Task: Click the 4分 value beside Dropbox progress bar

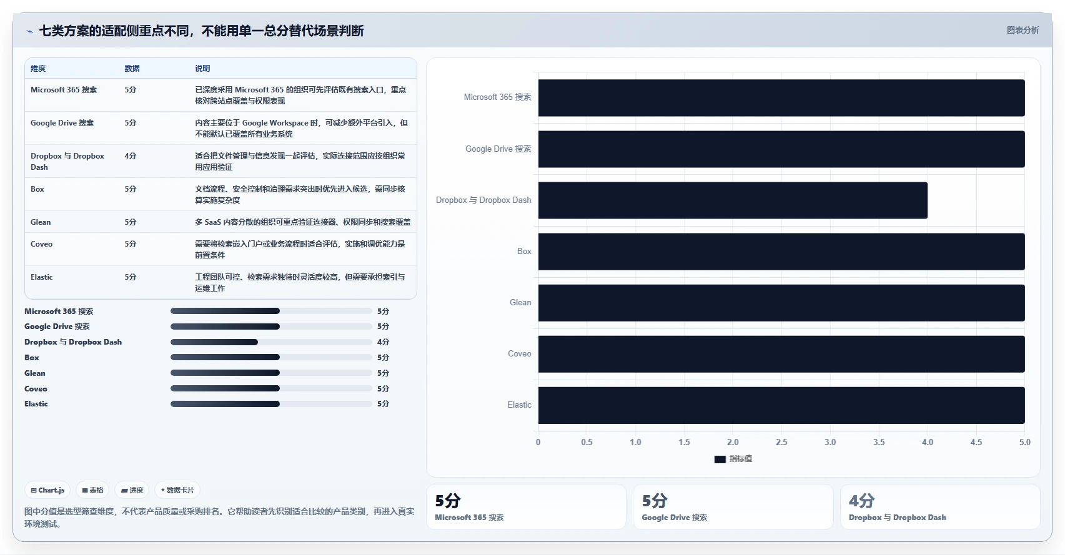Action: 383,342
